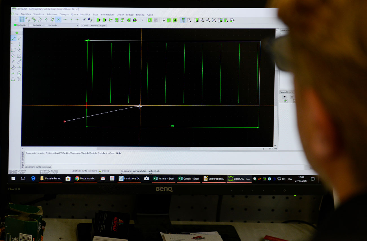Click the Copy icon

[x=169, y=20]
